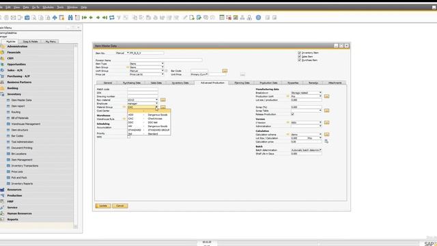Follow golden link arrow beside Production UoM
437x246 pixels.
click(287, 96)
